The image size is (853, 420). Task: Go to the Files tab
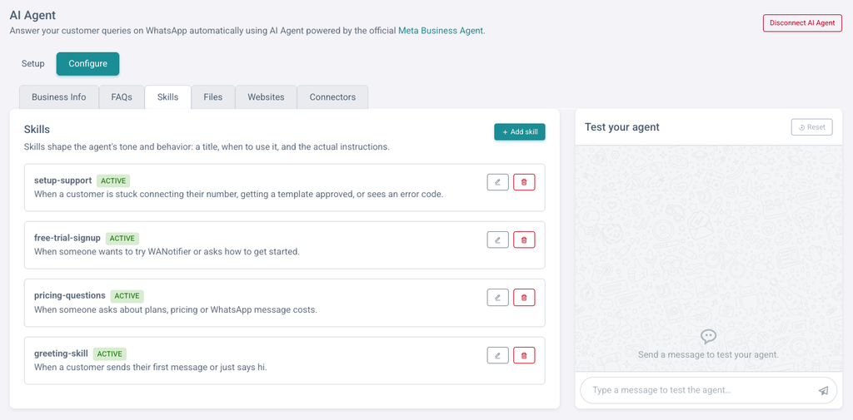click(213, 97)
